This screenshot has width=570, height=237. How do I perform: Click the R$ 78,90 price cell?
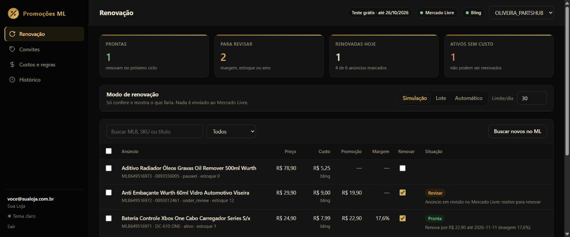(x=286, y=168)
